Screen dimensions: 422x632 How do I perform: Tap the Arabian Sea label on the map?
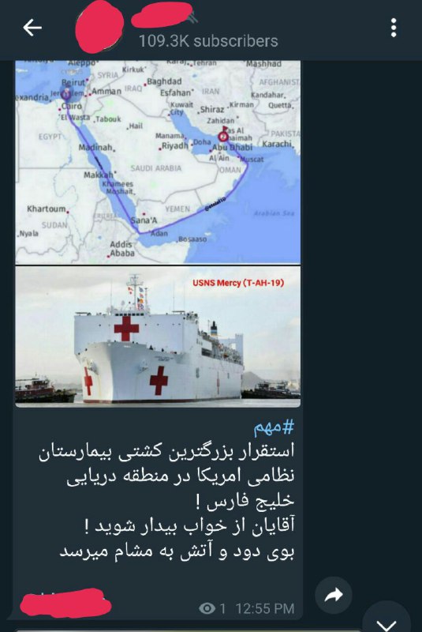click(x=274, y=213)
